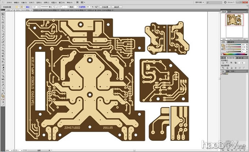249x152 pixels.
Task: Select the Pen tool
Action: point(3,23)
